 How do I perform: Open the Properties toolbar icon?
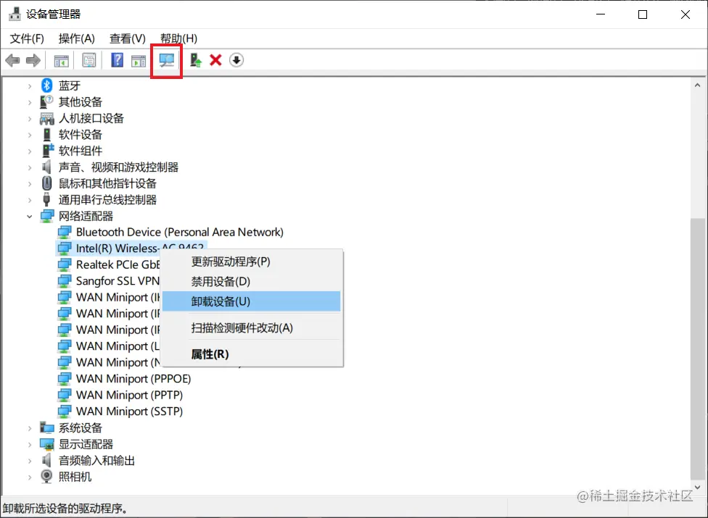click(89, 60)
